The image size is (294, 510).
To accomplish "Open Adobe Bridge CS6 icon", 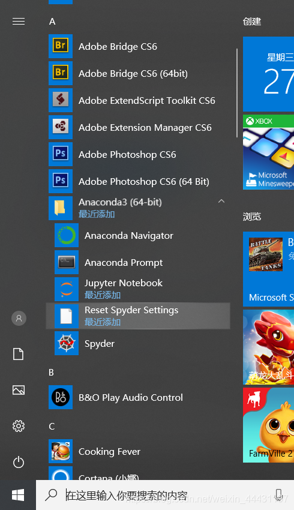I will [61, 46].
